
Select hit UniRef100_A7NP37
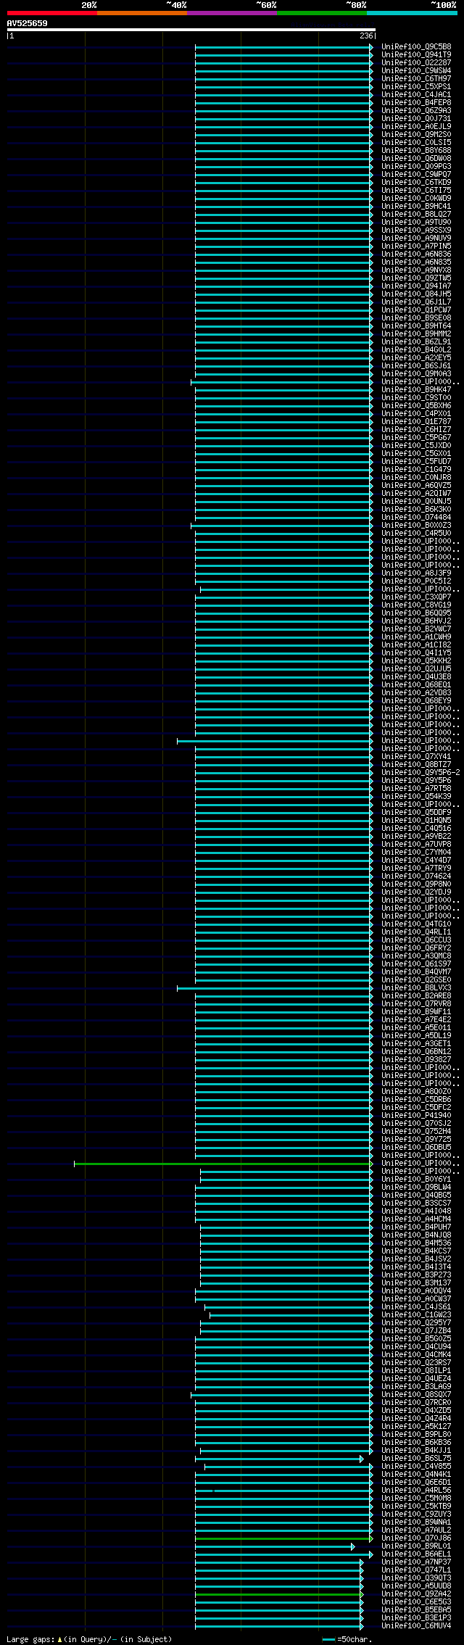point(416,1562)
